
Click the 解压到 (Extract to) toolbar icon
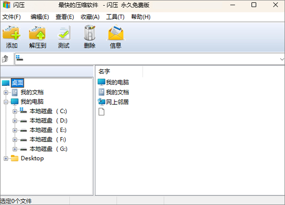tap(37, 33)
